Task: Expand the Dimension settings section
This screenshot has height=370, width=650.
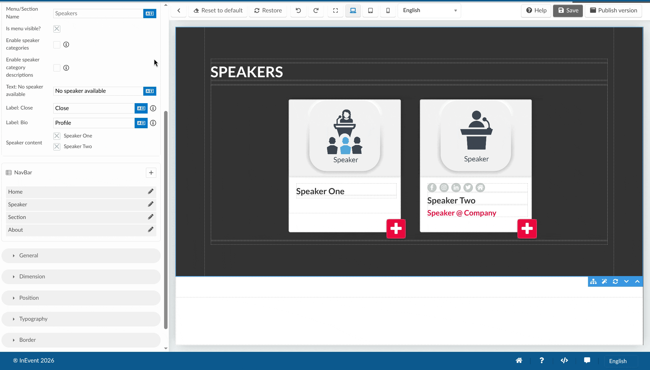Action: [81, 277]
